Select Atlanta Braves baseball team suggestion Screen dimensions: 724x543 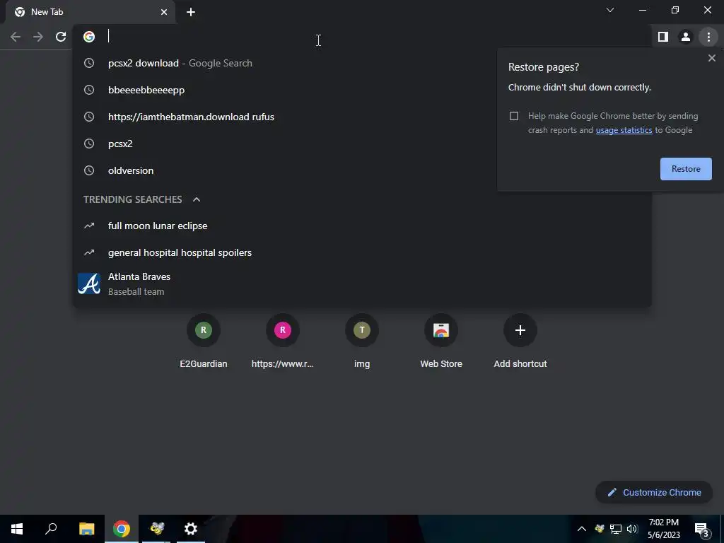click(362, 284)
